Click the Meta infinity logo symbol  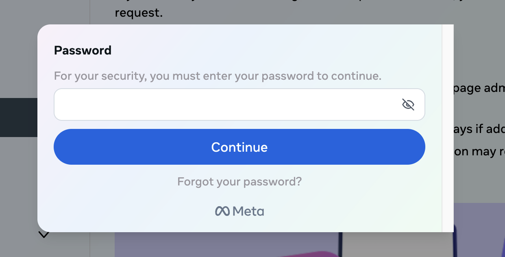coord(222,211)
